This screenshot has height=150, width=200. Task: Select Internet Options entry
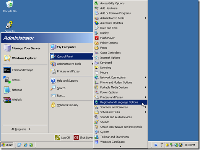coord(120,58)
